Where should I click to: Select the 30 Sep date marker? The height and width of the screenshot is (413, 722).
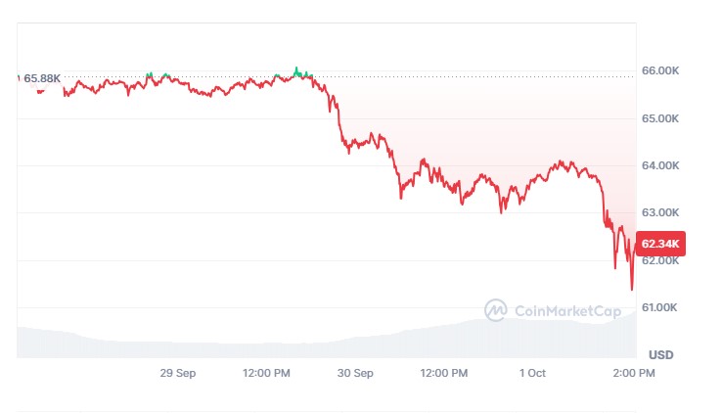(355, 373)
